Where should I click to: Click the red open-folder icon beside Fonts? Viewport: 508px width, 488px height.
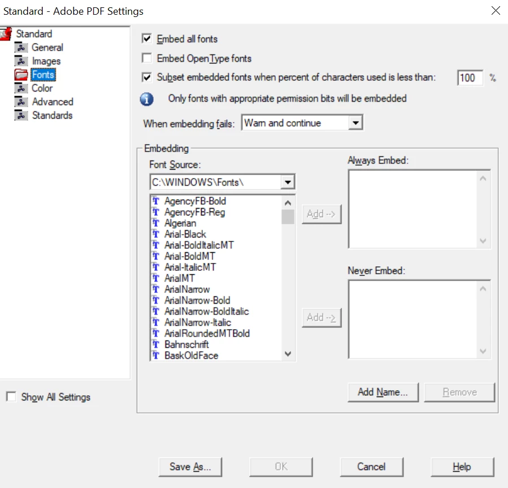(x=21, y=75)
